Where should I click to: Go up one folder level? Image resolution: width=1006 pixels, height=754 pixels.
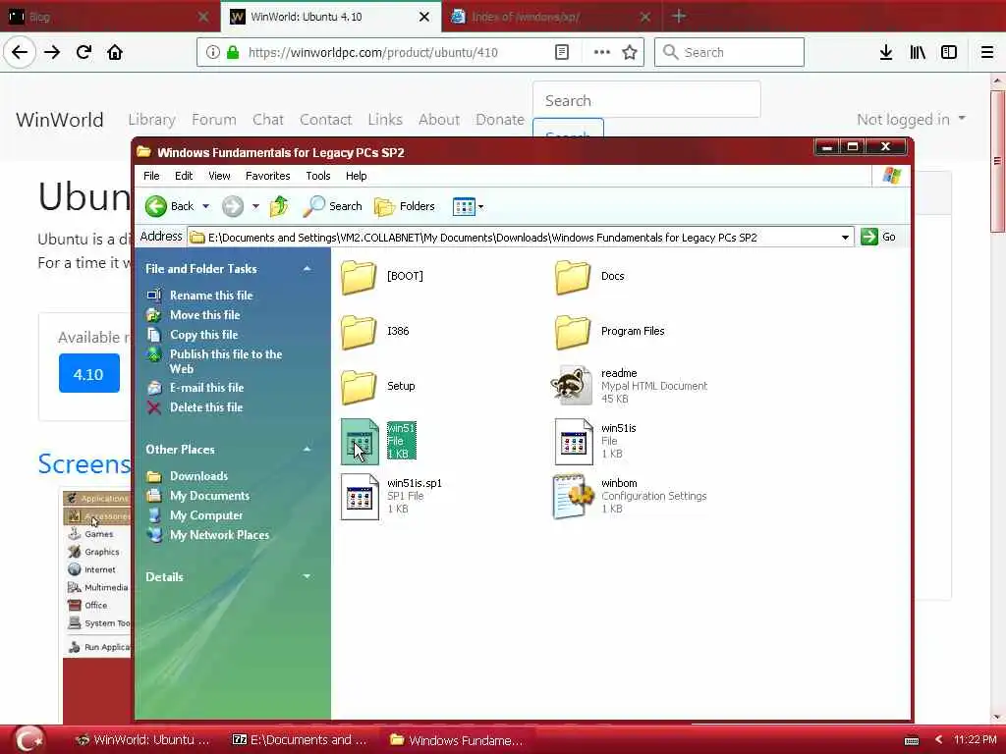(279, 206)
